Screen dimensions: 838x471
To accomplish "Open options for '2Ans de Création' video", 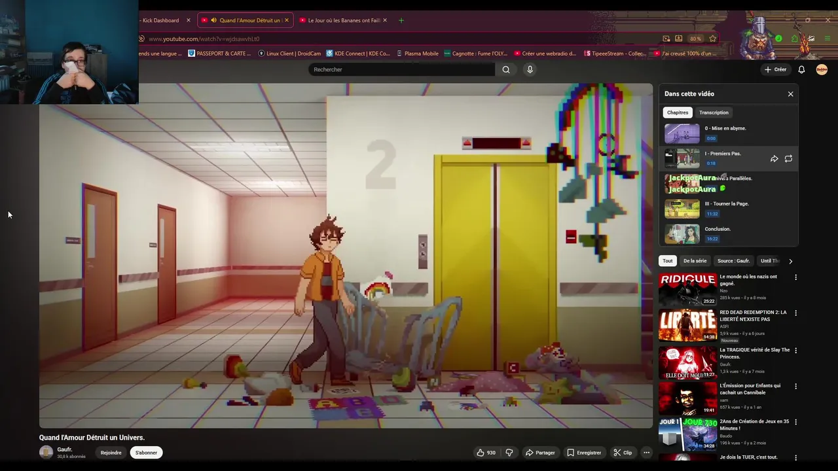I will pos(795,423).
